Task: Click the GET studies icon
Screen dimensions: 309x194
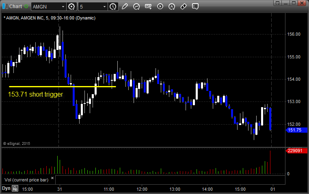Action: [x=148, y=6]
